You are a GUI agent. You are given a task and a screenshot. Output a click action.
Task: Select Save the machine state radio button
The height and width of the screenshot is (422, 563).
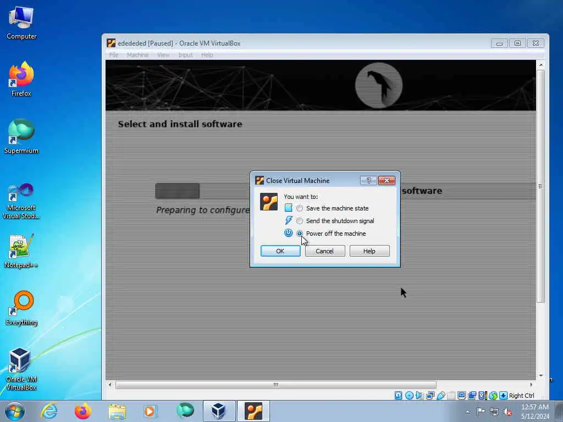(x=300, y=208)
